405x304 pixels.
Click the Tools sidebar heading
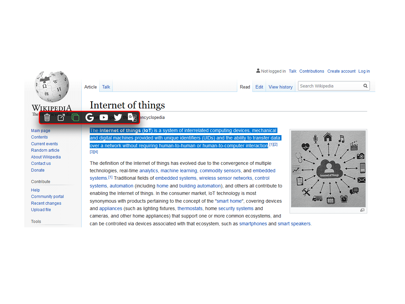(36, 222)
